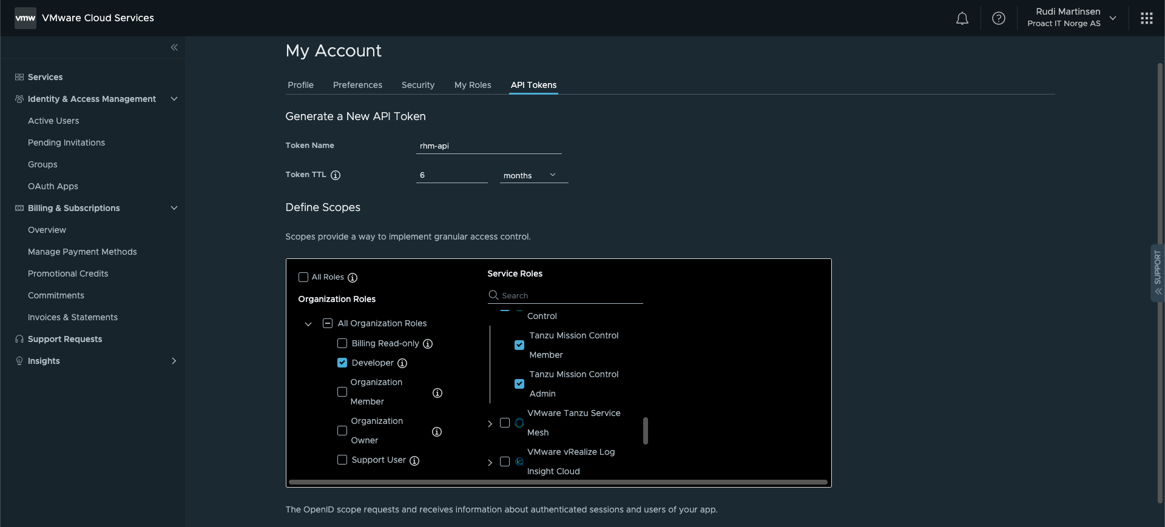The image size is (1165, 527).
Task: Check the All Roles checkbox
Action: [303, 277]
